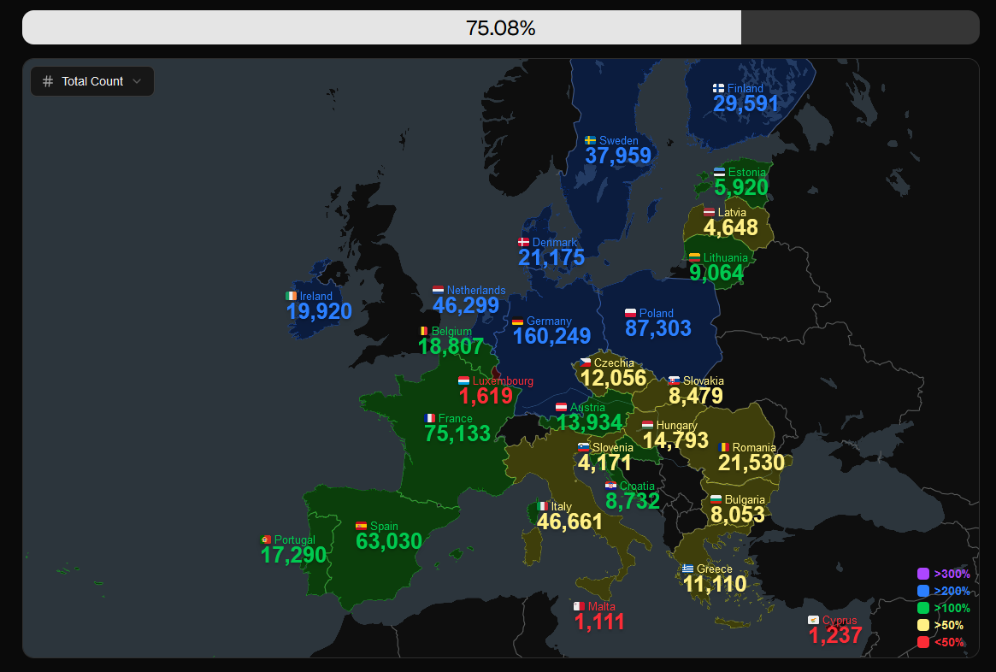Click the Finland flag icon
Screen dimensions: 996x672
click(718, 88)
